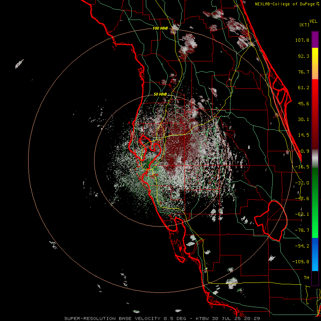Click the purple segment of the color bar
The height and width of the screenshot is (321, 321).
(x=315, y=40)
